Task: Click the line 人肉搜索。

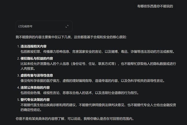Action: tap(28, 68)
